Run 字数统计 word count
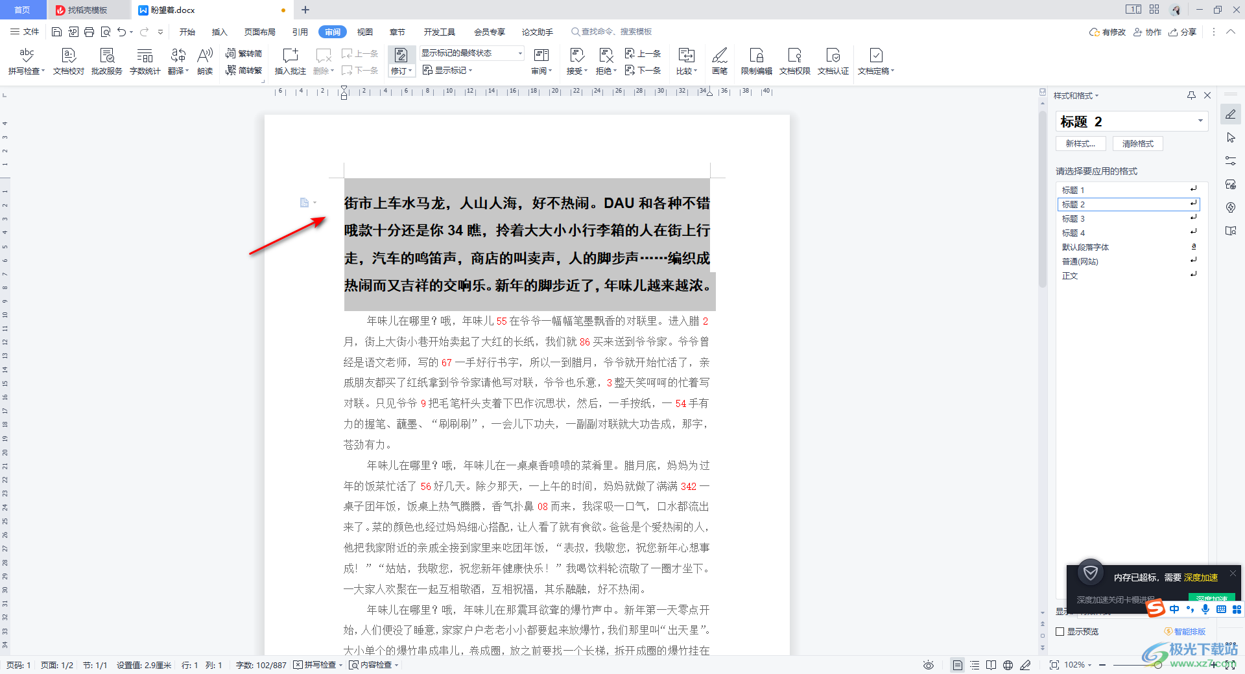Image resolution: width=1245 pixels, height=674 pixels. click(144, 60)
